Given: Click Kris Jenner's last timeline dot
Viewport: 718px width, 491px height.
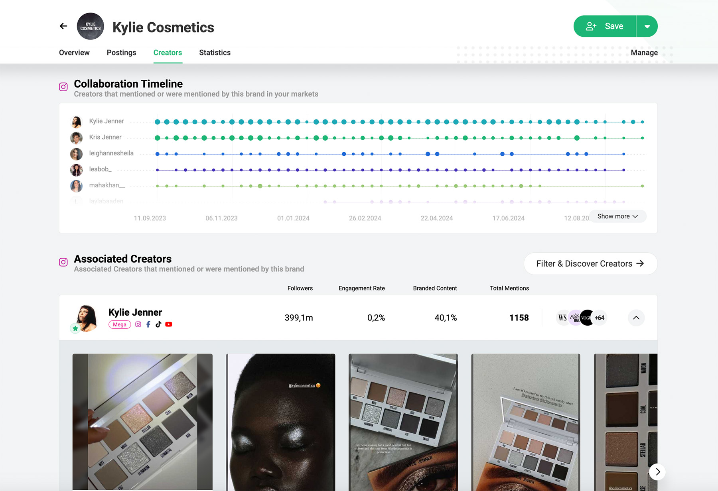Looking at the screenshot, I should point(643,138).
